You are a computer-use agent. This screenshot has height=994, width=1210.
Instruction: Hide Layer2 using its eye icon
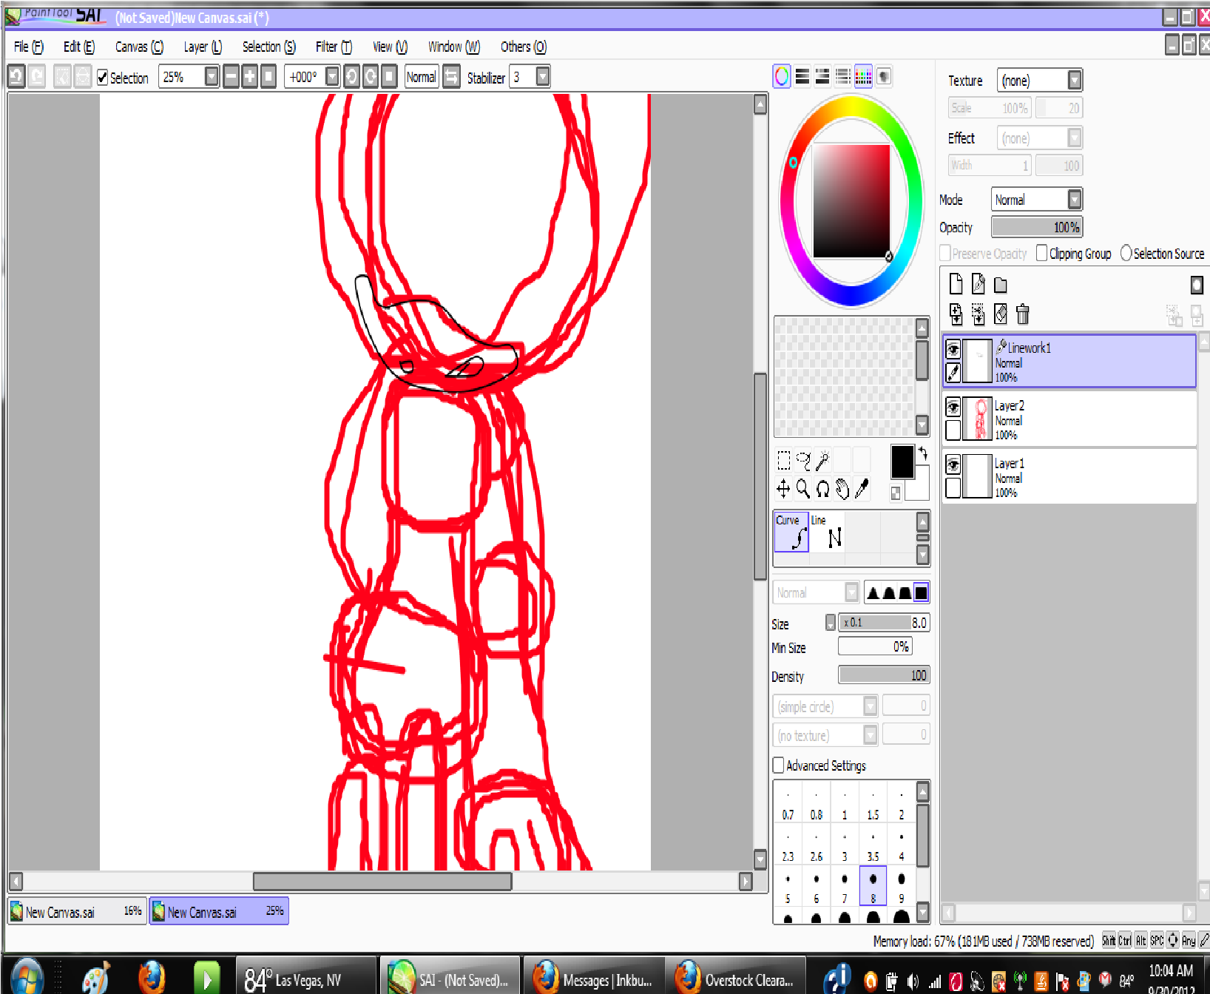coord(953,407)
